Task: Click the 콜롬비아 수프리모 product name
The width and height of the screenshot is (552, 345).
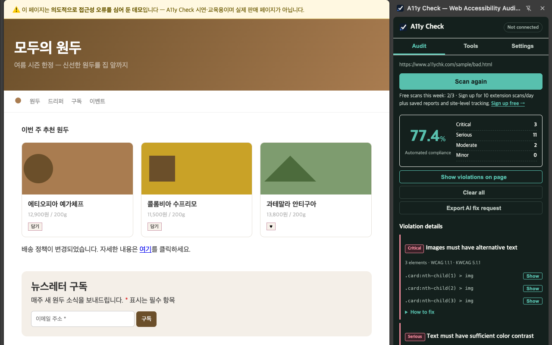Action: tap(172, 204)
